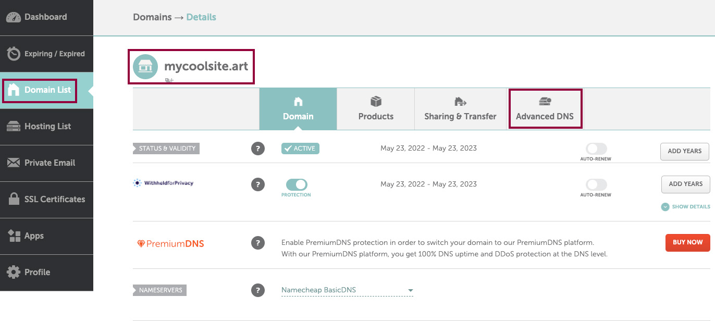Open SSL Certificates in the sidebar
Screen dimensions: 715x321
click(46, 200)
